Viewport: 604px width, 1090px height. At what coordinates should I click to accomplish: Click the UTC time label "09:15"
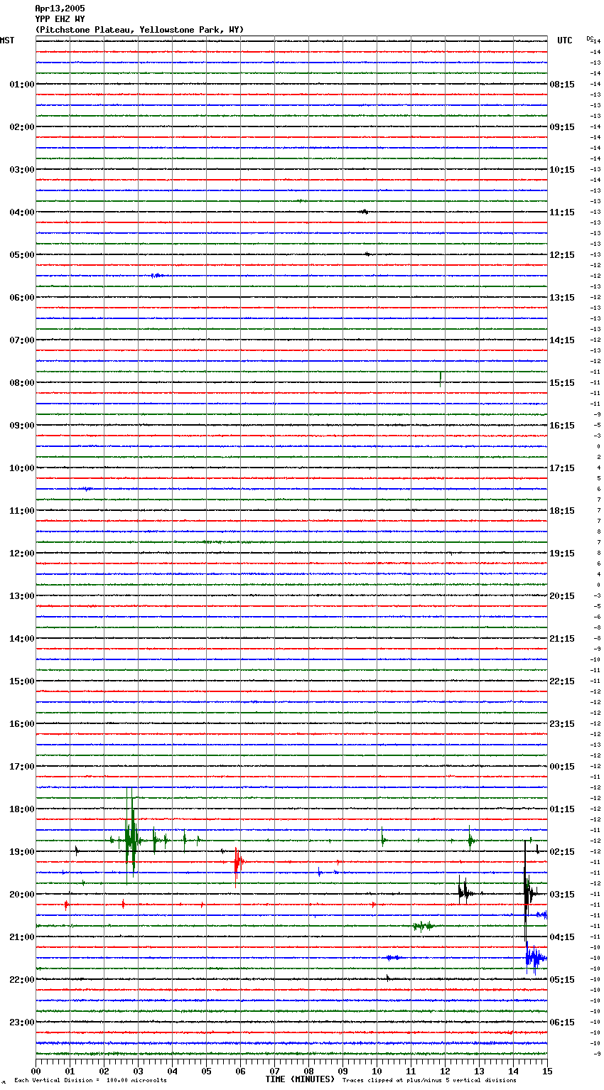coord(562,127)
